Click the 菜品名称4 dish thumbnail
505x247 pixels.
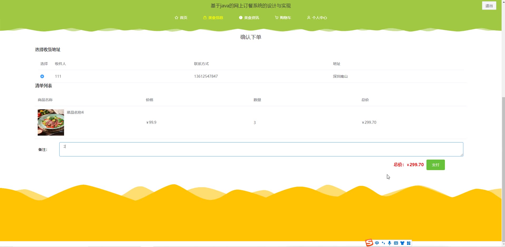51,122
